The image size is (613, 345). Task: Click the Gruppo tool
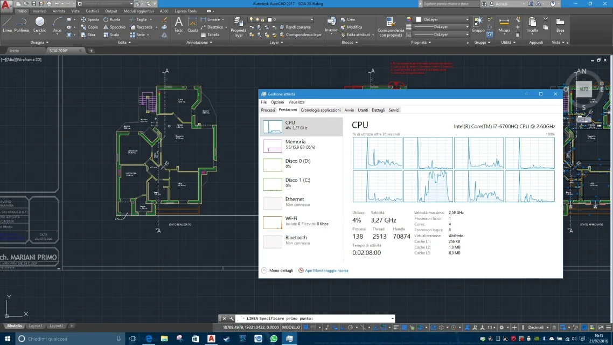pos(478,24)
